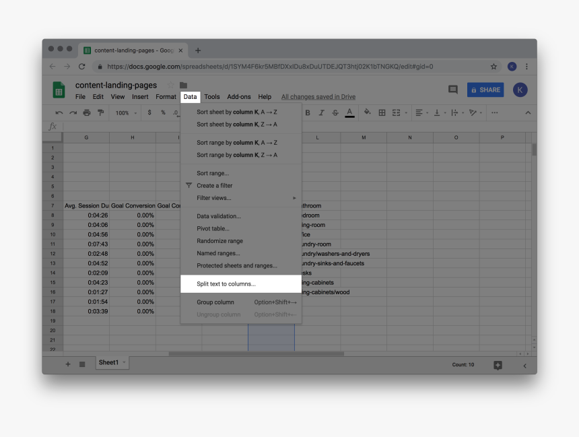Open the View menu

click(117, 97)
